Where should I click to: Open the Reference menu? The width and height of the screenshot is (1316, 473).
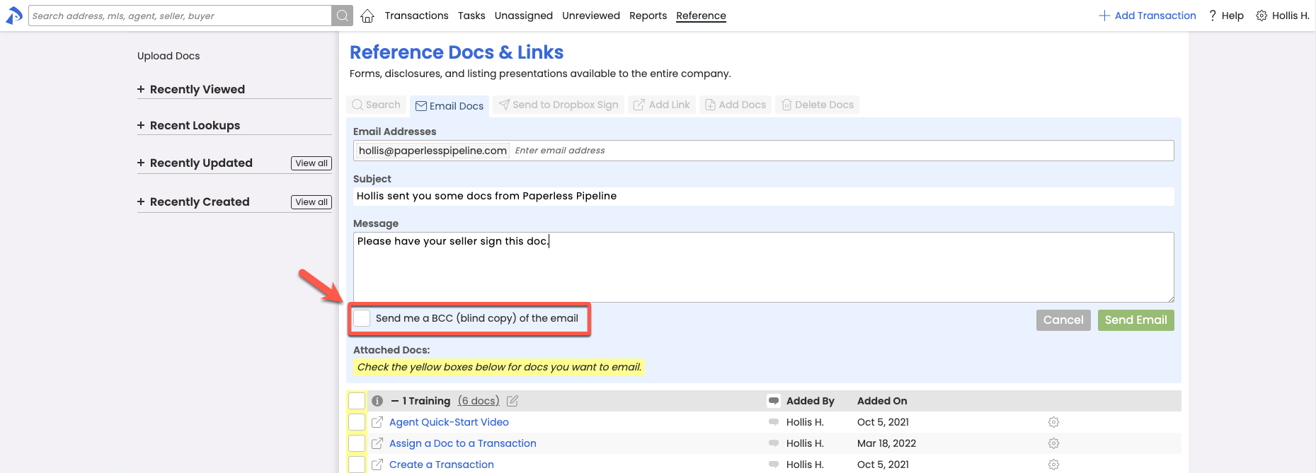[701, 16]
